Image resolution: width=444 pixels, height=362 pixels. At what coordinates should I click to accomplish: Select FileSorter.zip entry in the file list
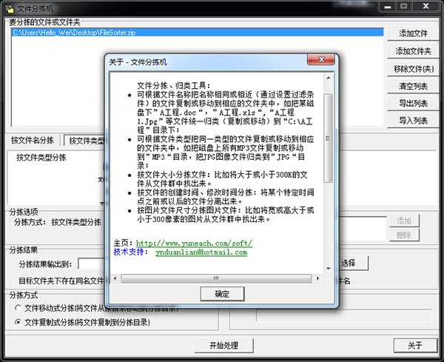coord(198,33)
